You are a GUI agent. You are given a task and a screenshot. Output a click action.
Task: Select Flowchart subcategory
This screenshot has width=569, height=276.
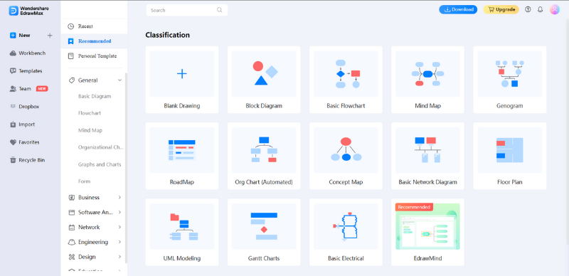(x=90, y=113)
